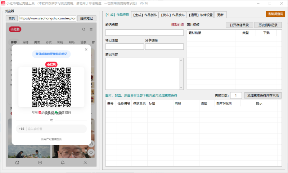Screen dimensions: 288x173
Task: Select the 更新 tab
Action: coord(220,15)
